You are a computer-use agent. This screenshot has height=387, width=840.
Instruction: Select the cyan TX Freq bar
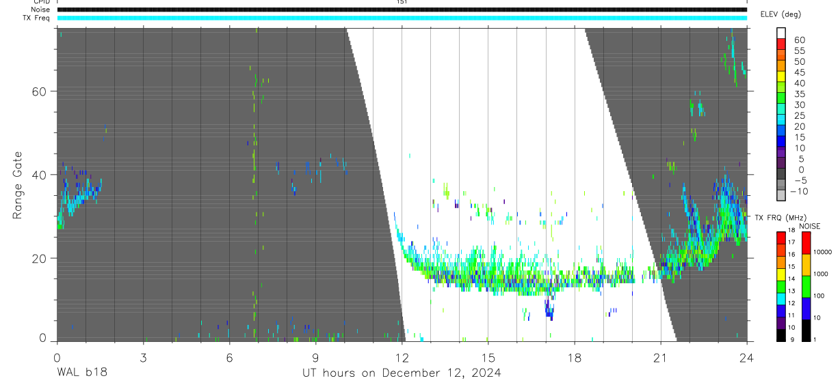(402, 18)
